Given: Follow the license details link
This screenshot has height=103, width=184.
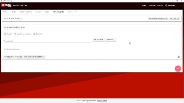Looking at the screenshot, I should pos(102,101).
